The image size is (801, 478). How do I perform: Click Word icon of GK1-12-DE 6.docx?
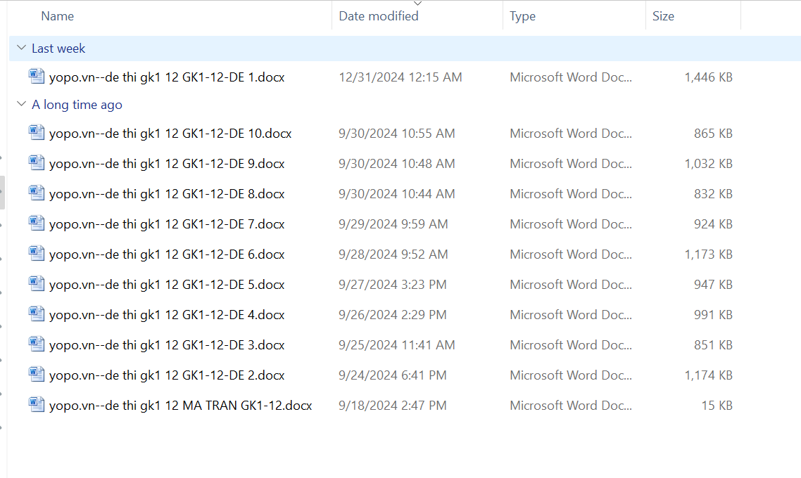(x=37, y=253)
